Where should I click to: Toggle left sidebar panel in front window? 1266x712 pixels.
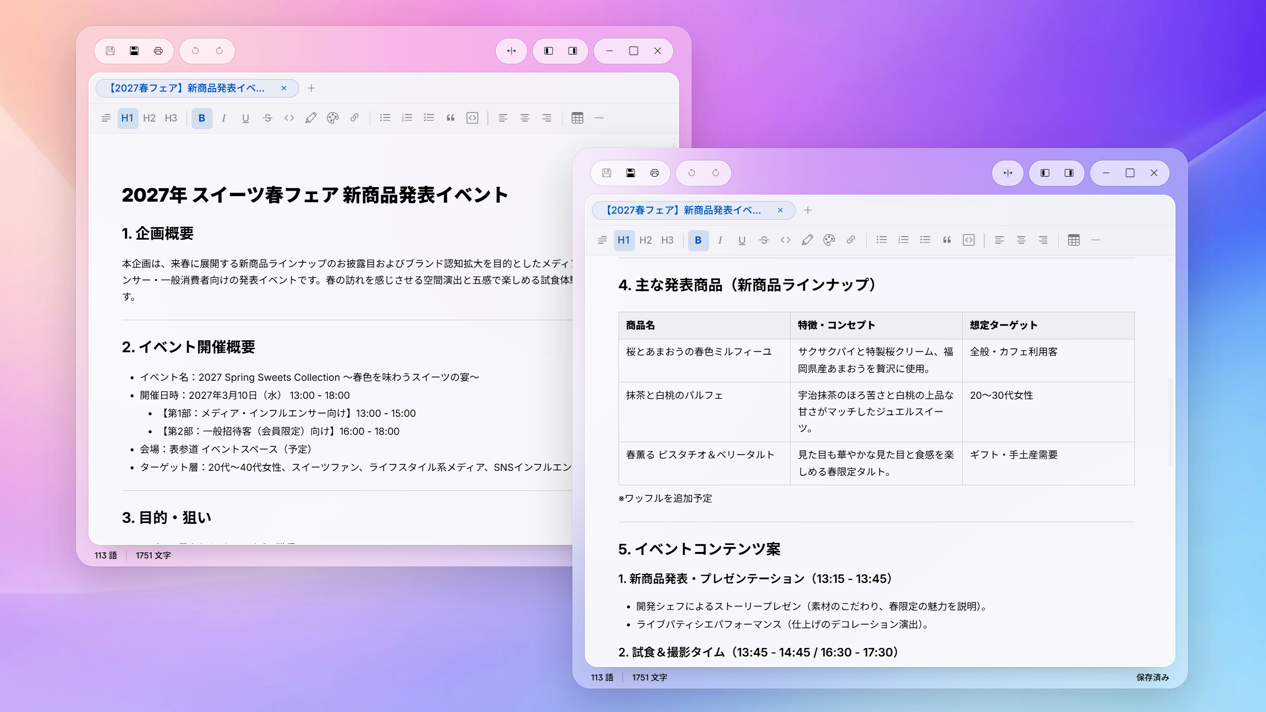click(1045, 173)
